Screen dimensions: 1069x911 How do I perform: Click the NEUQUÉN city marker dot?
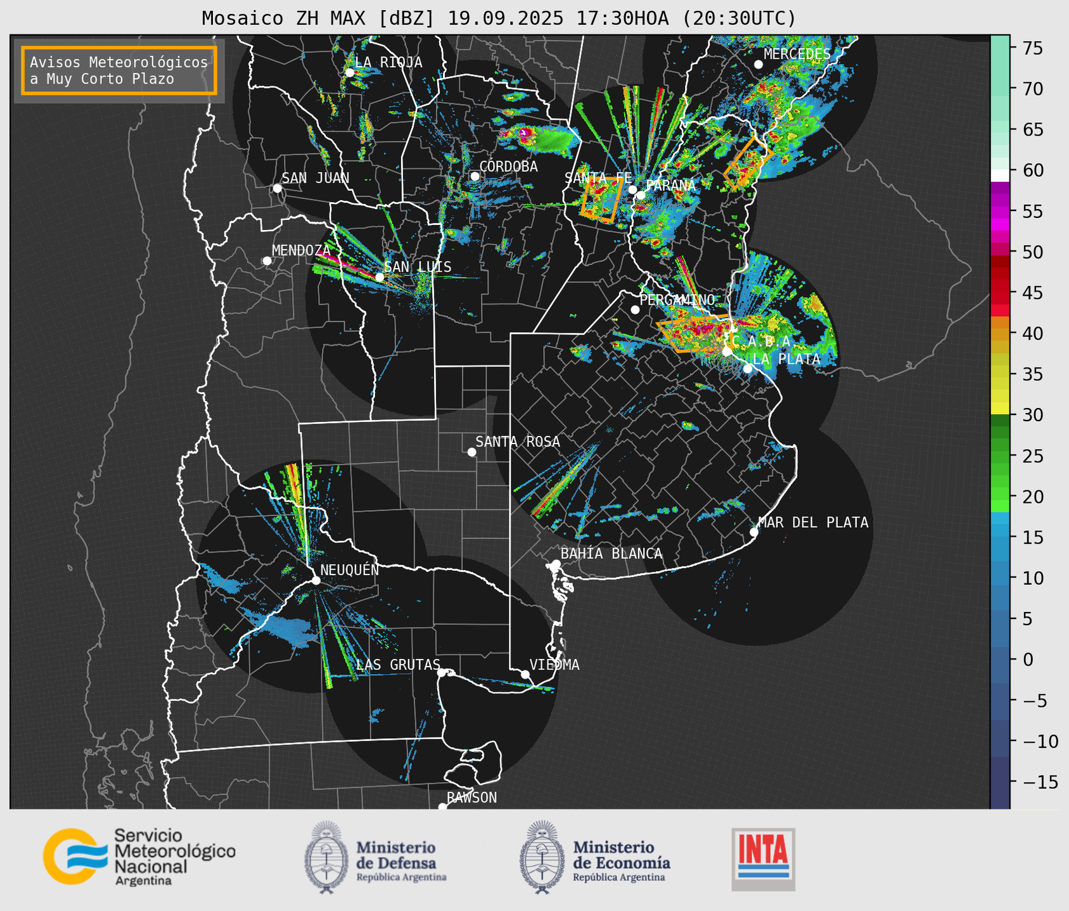pyautogui.click(x=316, y=580)
